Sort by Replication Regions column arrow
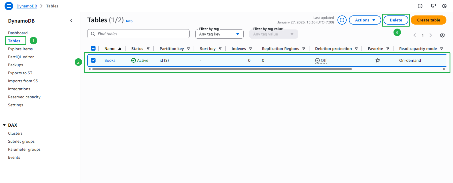 [x=304, y=49]
